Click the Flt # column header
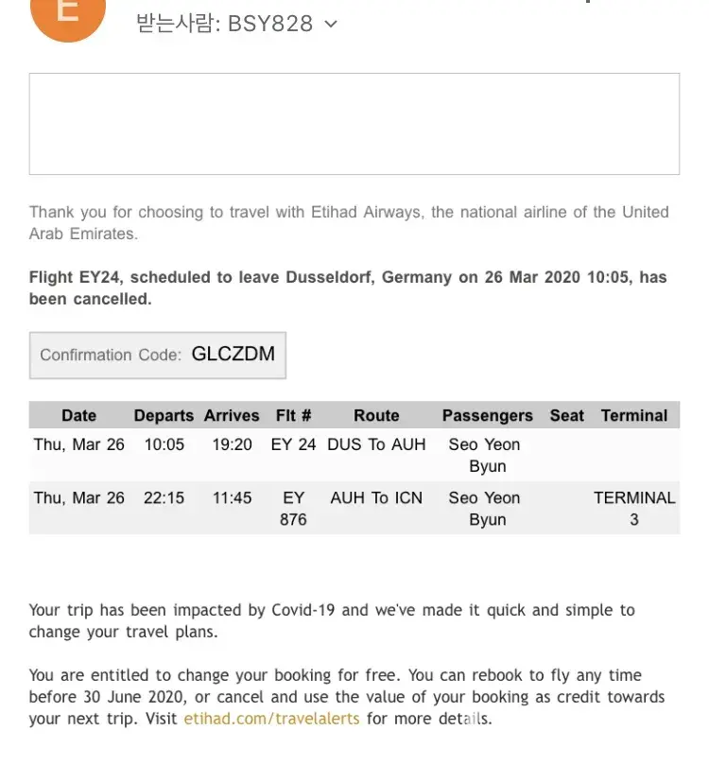 293,415
